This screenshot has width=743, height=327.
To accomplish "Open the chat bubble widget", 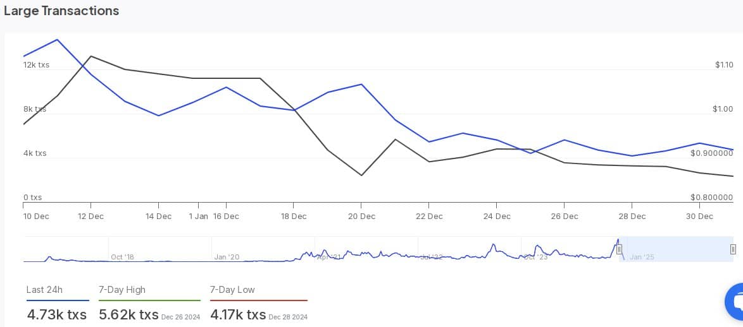I will (735, 302).
